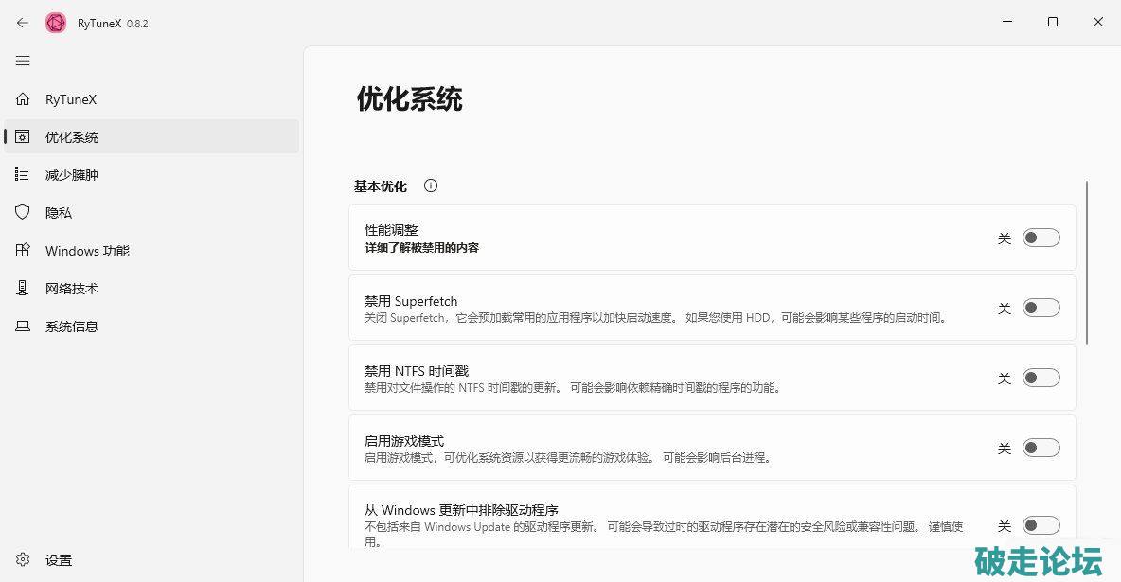
Task: Click the 减少臃肿 list icon
Action: 23,175
